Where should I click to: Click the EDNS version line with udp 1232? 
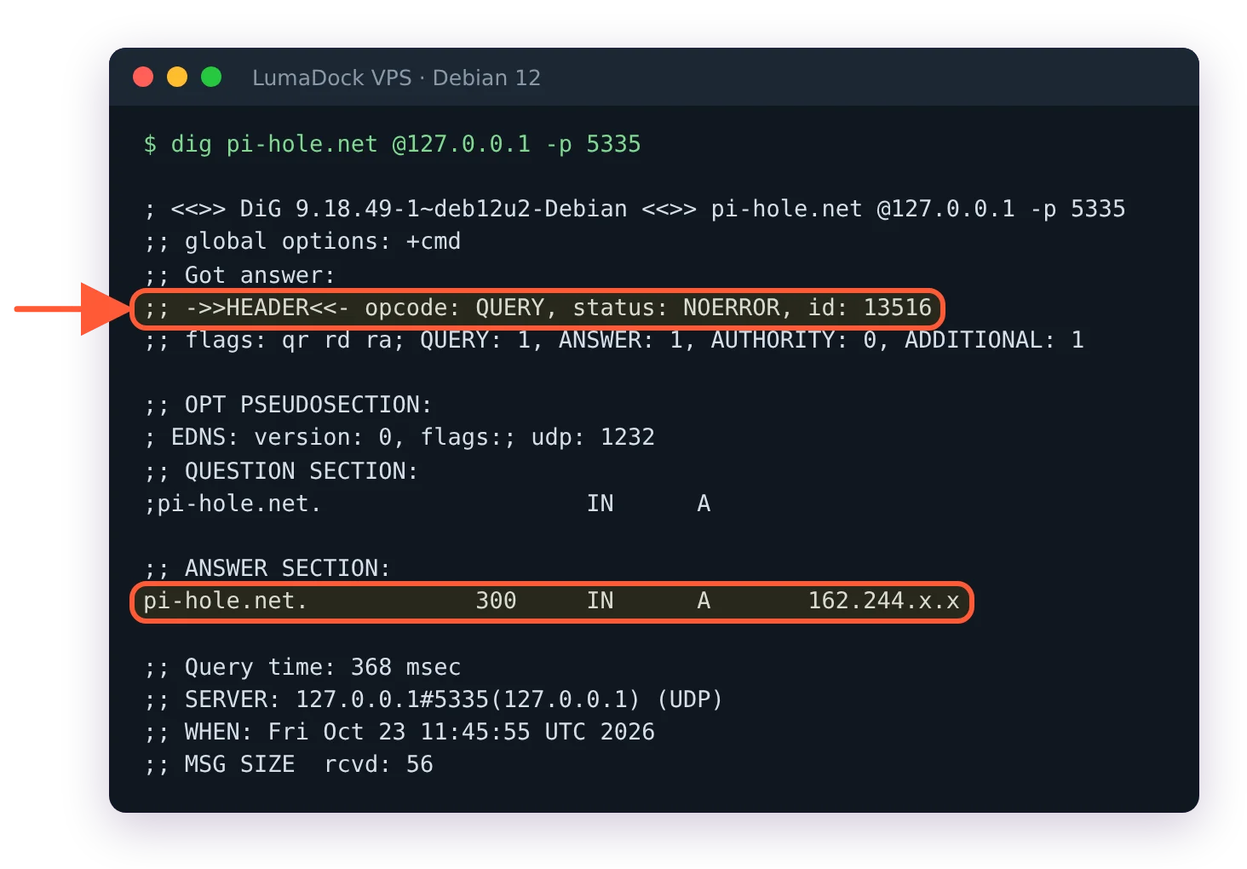pos(399,437)
